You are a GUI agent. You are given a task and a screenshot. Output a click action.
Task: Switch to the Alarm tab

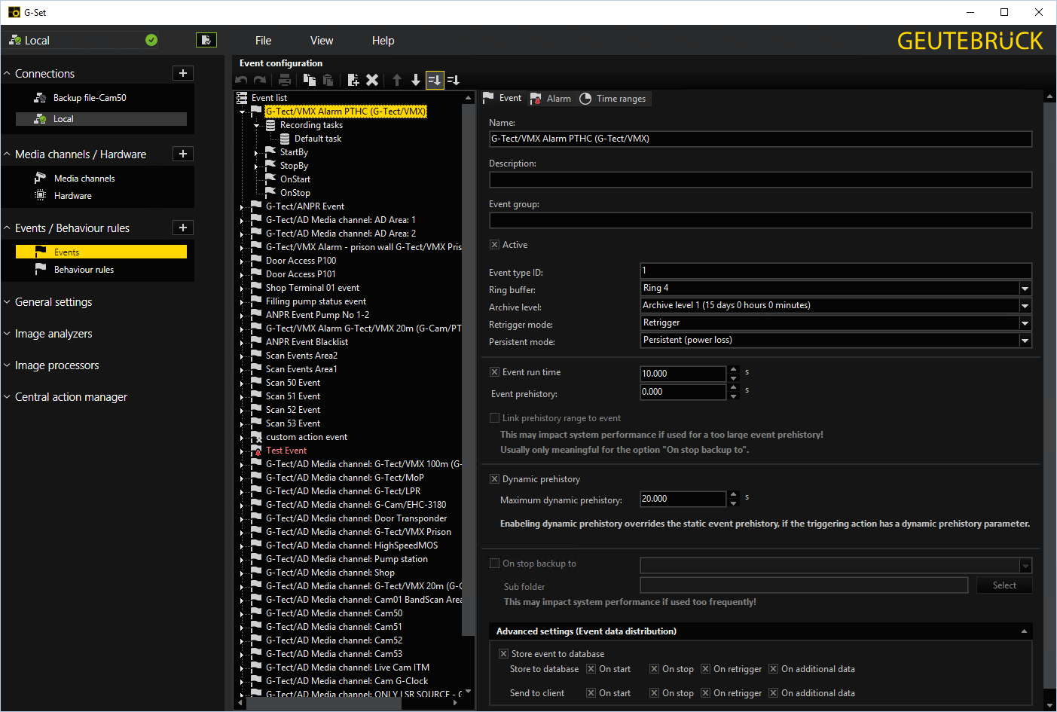551,99
